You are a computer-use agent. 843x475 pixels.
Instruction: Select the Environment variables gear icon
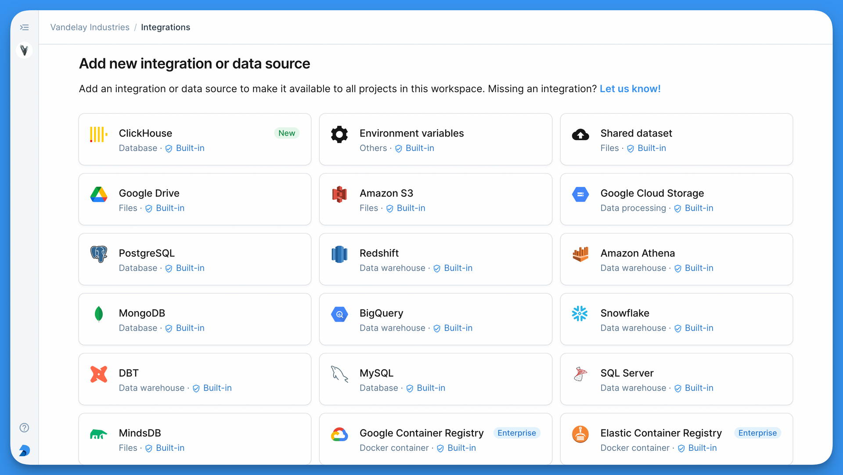coord(339,134)
